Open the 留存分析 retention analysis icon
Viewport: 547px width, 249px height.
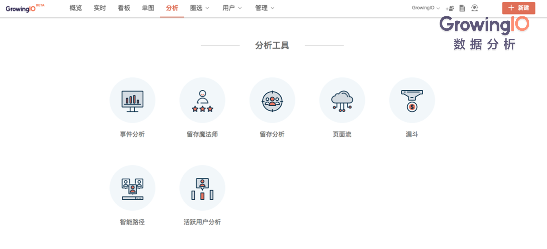(x=272, y=101)
